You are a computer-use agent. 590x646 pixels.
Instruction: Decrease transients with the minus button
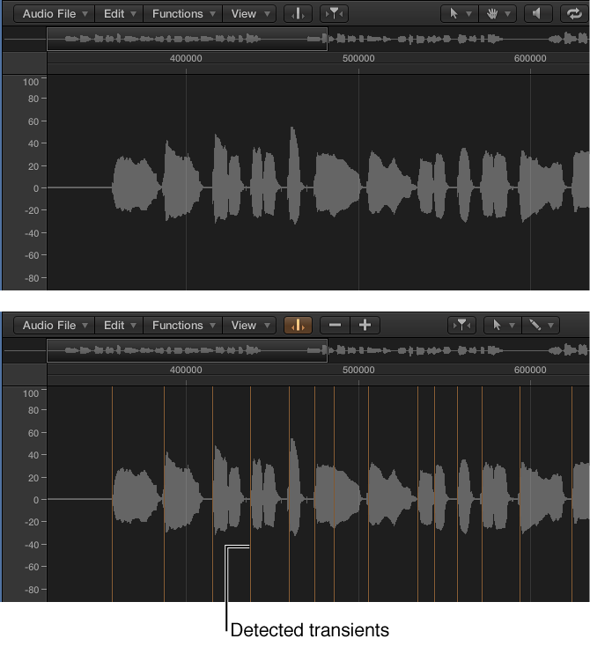point(336,326)
